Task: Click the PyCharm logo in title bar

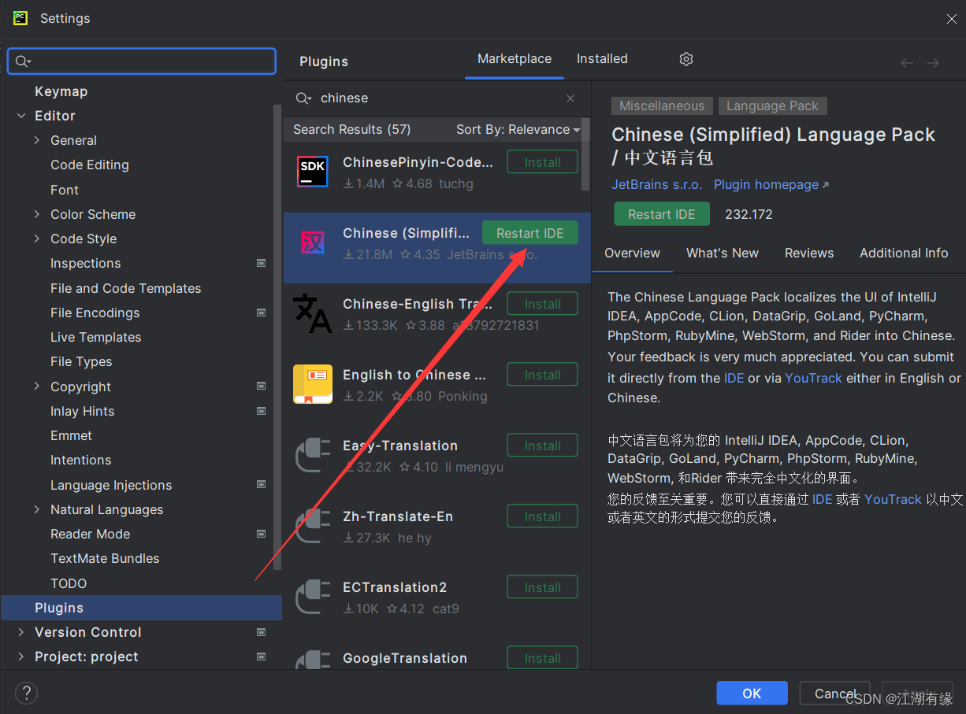Action: [x=20, y=18]
